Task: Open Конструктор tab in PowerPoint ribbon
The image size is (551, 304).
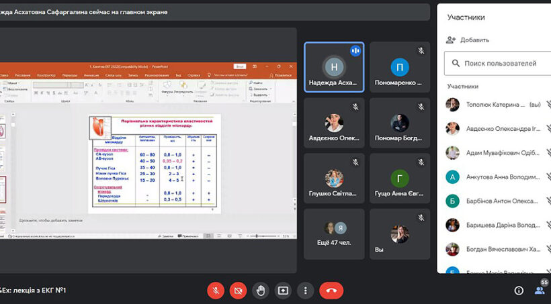Action: click(x=46, y=75)
